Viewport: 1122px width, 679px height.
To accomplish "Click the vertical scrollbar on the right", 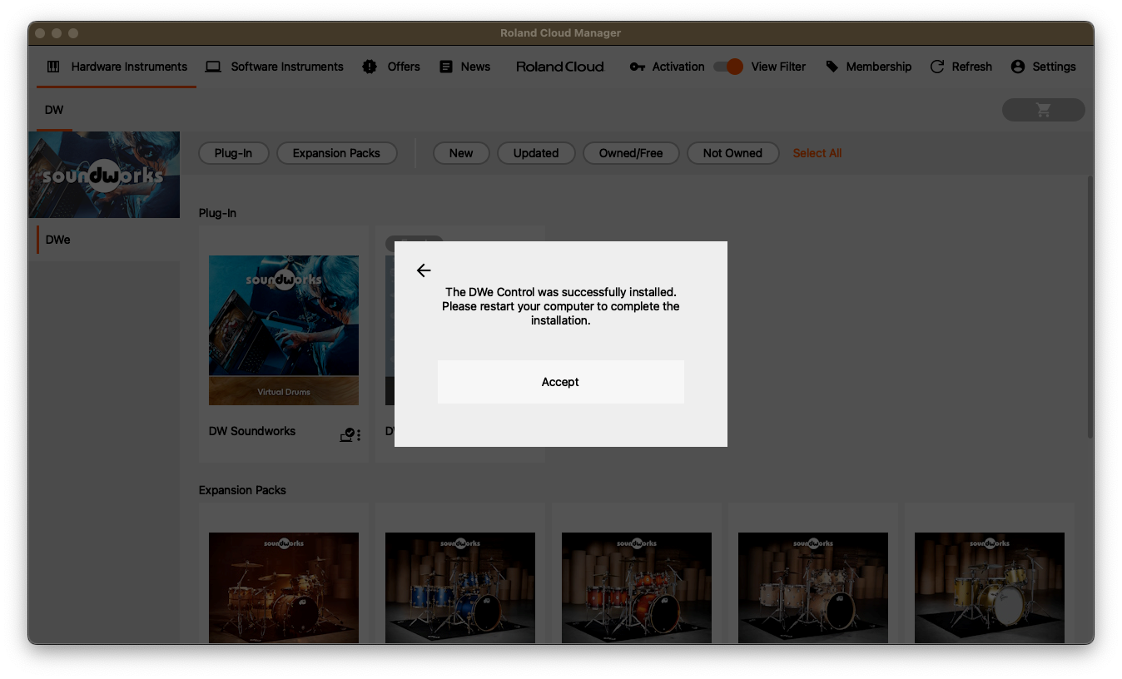I will pyautogui.click(x=1090, y=306).
